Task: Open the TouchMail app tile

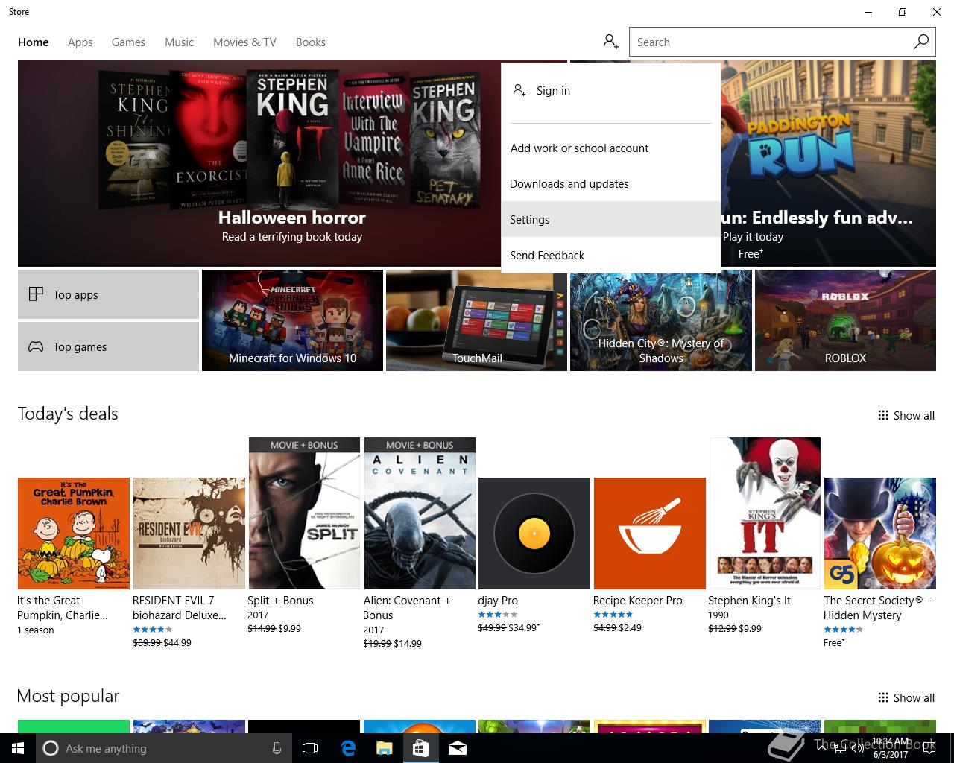Action: pos(476,320)
